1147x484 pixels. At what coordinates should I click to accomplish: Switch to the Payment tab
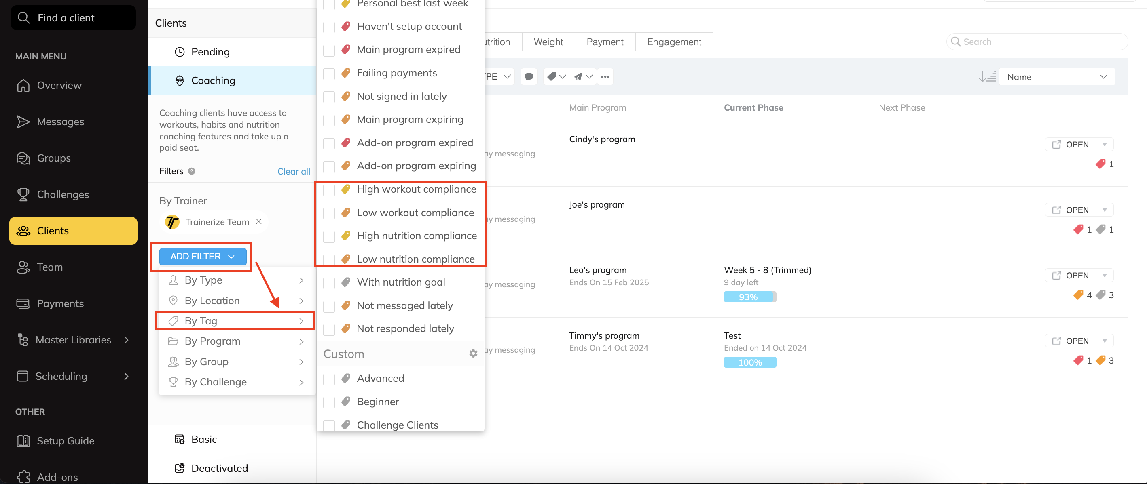[605, 42]
